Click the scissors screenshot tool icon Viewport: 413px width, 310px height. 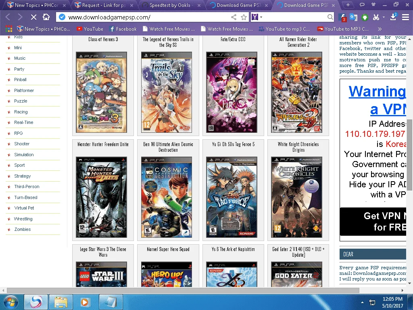[x=376, y=17]
